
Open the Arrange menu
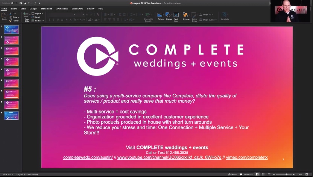[186, 17]
